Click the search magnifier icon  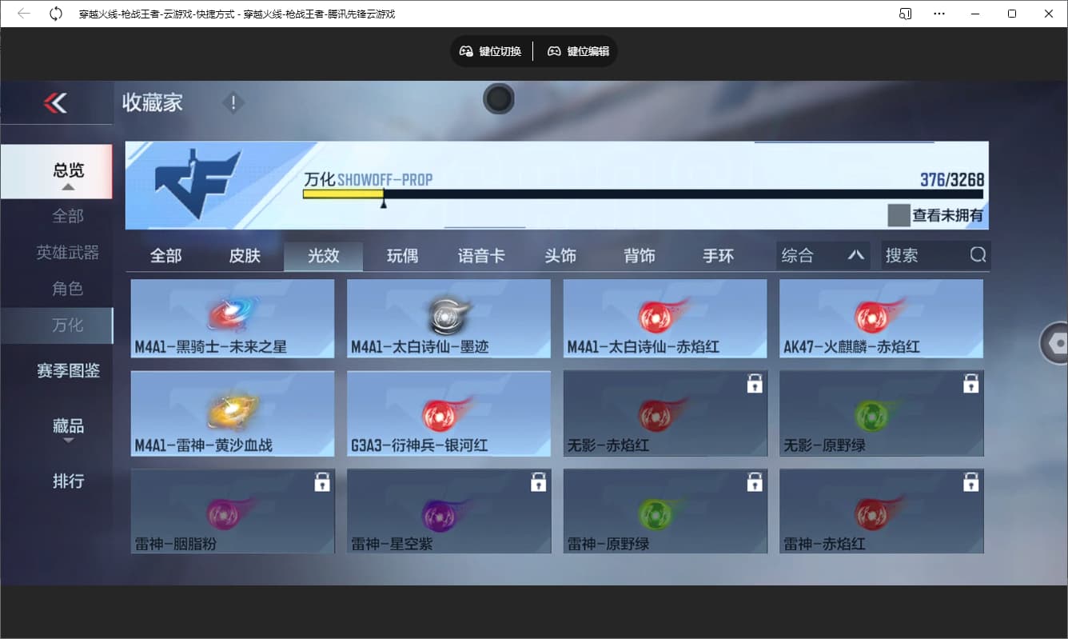click(978, 255)
